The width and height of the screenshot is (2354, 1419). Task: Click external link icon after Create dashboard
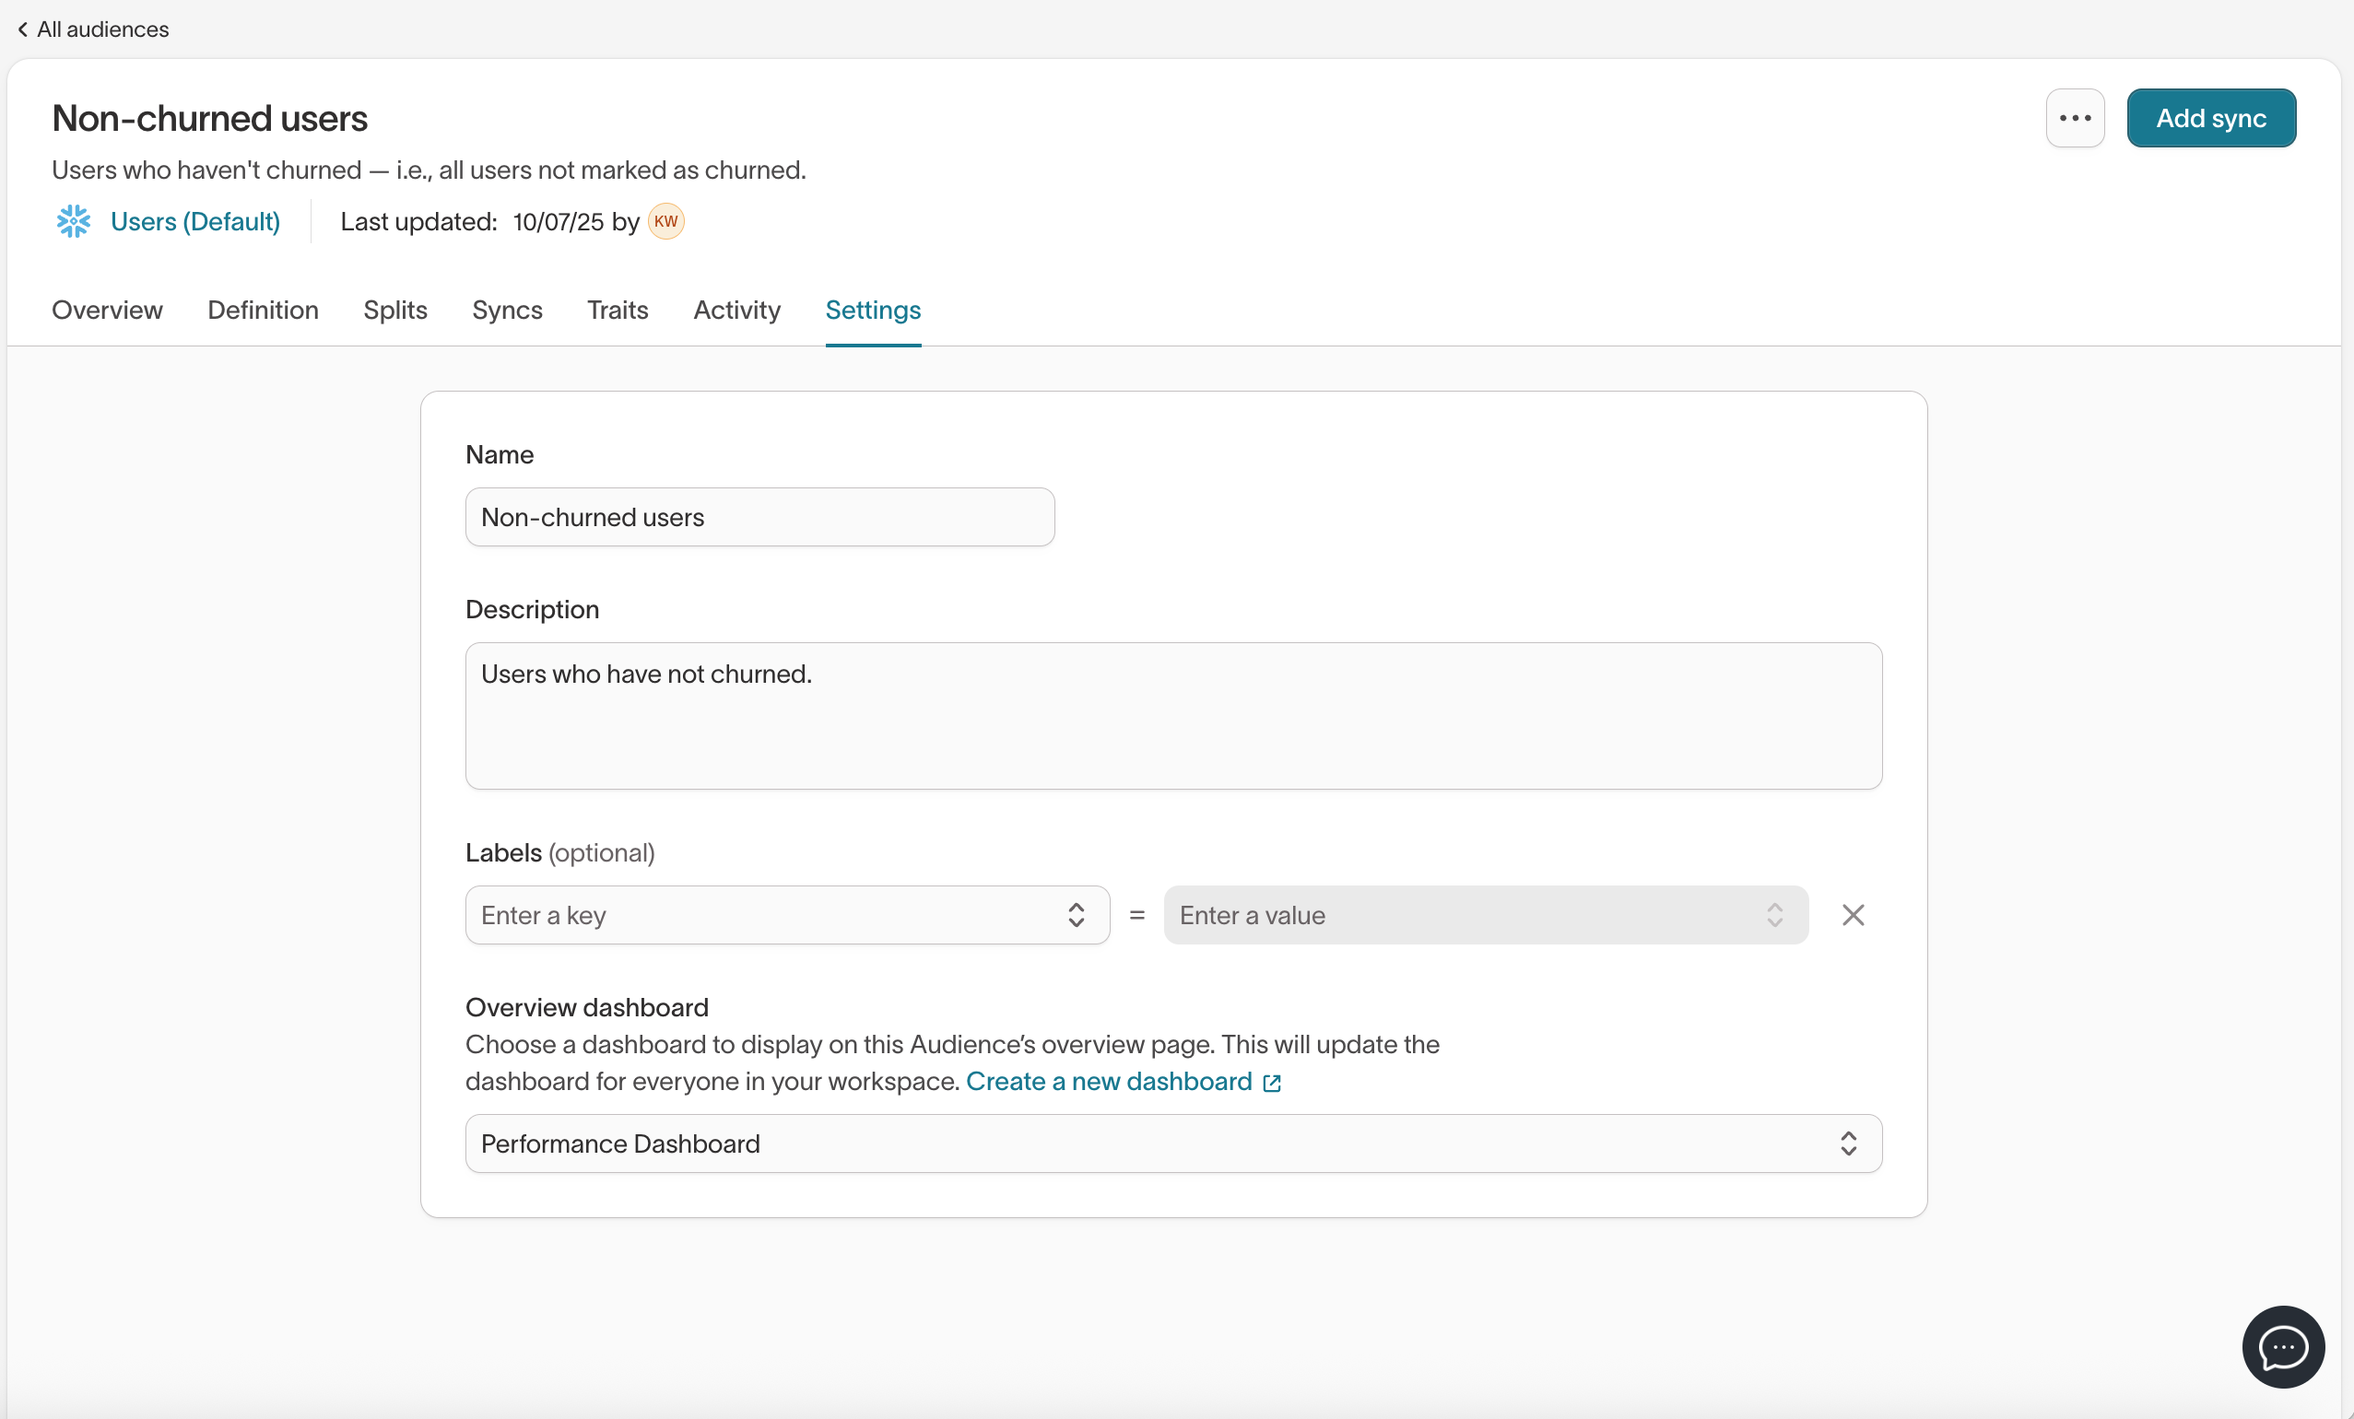(x=1272, y=1083)
